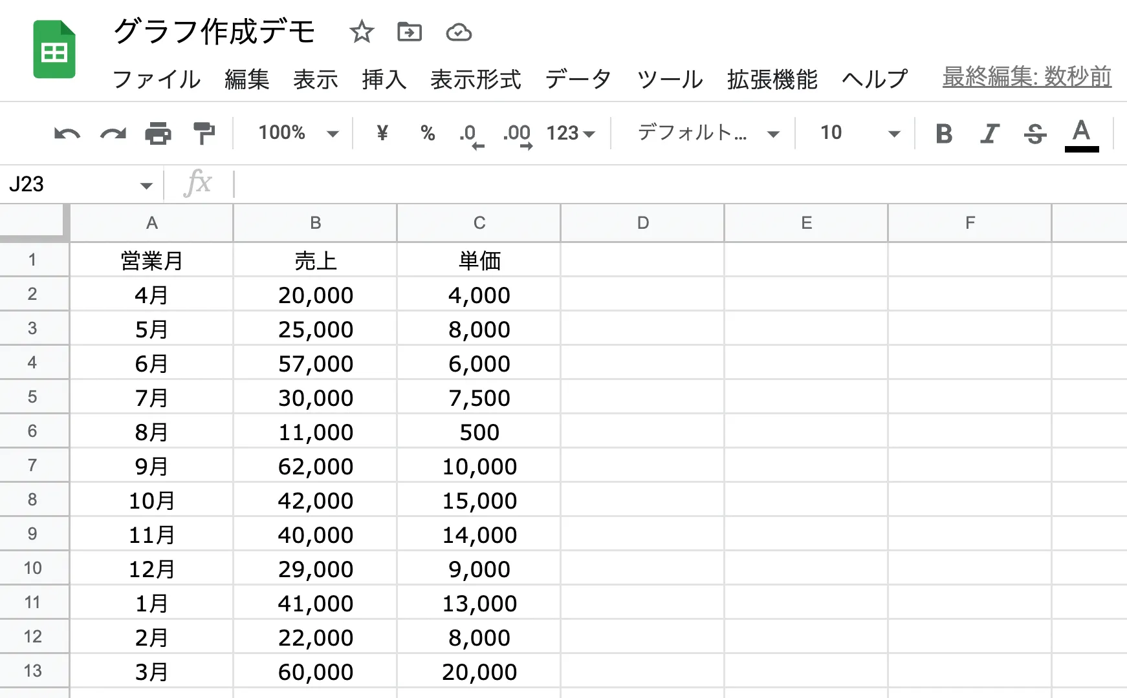The width and height of the screenshot is (1127, 698).
Task: Select column E header
Action: tap(806, 223)
